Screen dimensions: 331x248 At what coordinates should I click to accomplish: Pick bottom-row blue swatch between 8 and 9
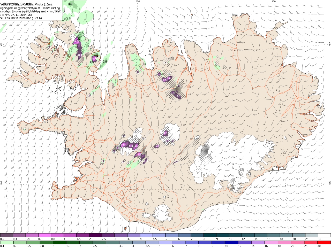pyautogui.click(x=205, y=242)
